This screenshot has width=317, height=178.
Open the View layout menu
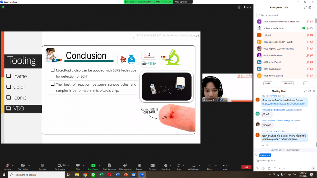click(247, 7)
